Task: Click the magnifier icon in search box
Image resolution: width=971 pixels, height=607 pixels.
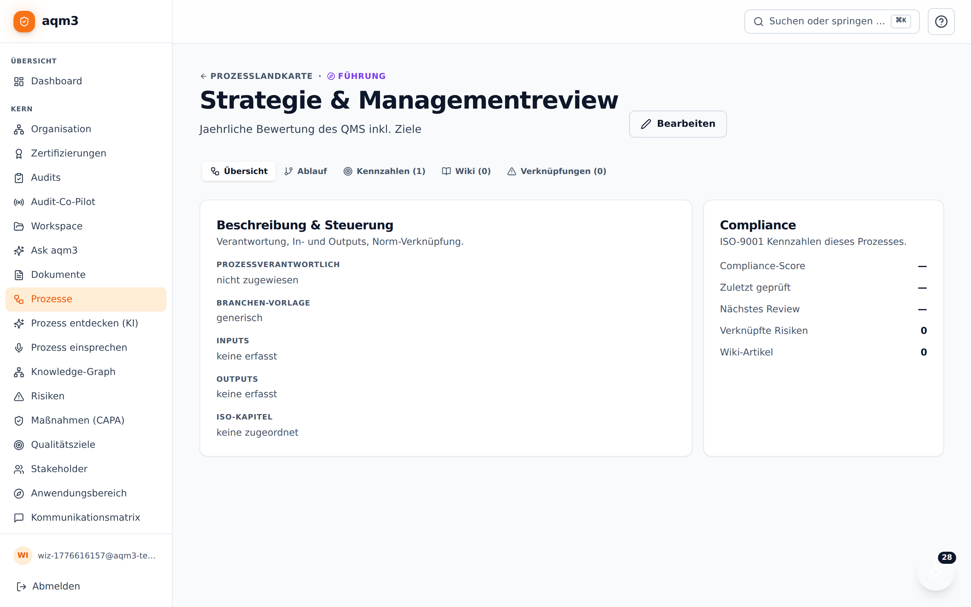Action: (x=758, y=22)
